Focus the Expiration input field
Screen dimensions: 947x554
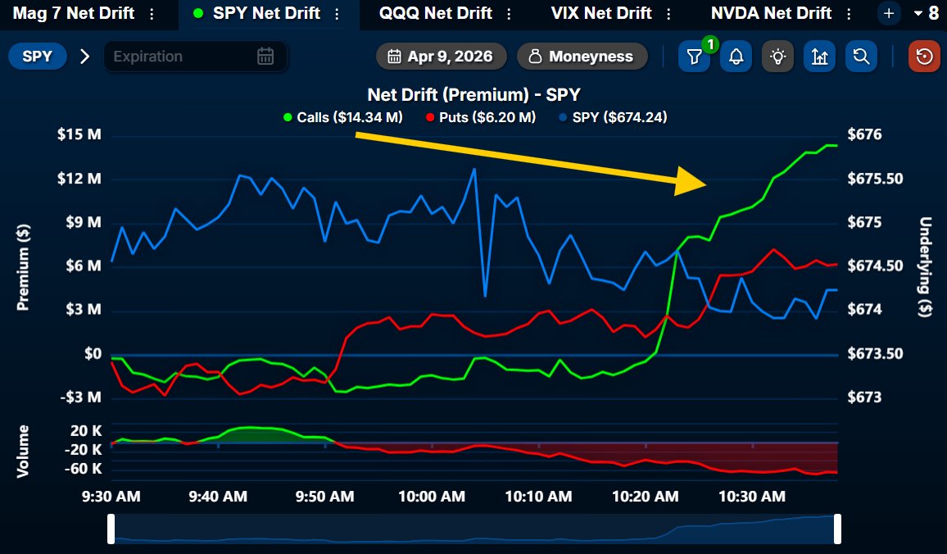tap(194, 57)
